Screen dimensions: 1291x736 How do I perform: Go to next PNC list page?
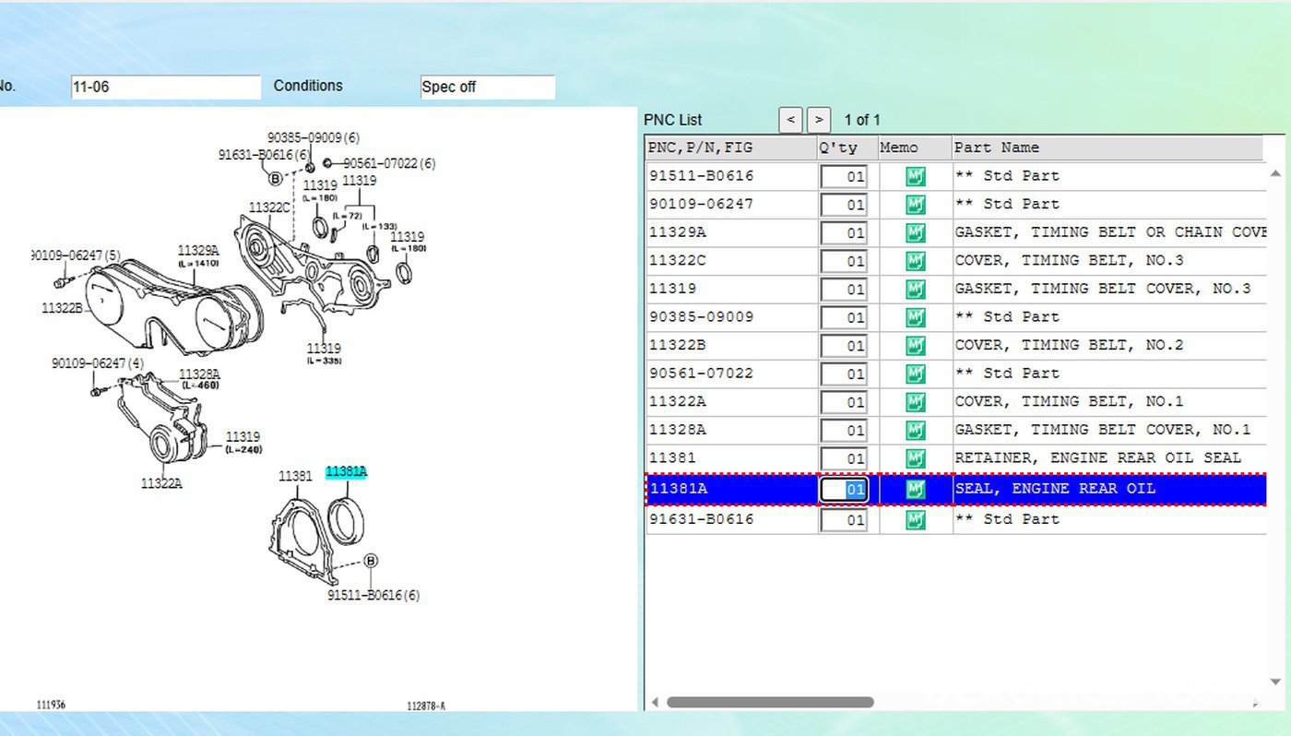tap(819, 120)
